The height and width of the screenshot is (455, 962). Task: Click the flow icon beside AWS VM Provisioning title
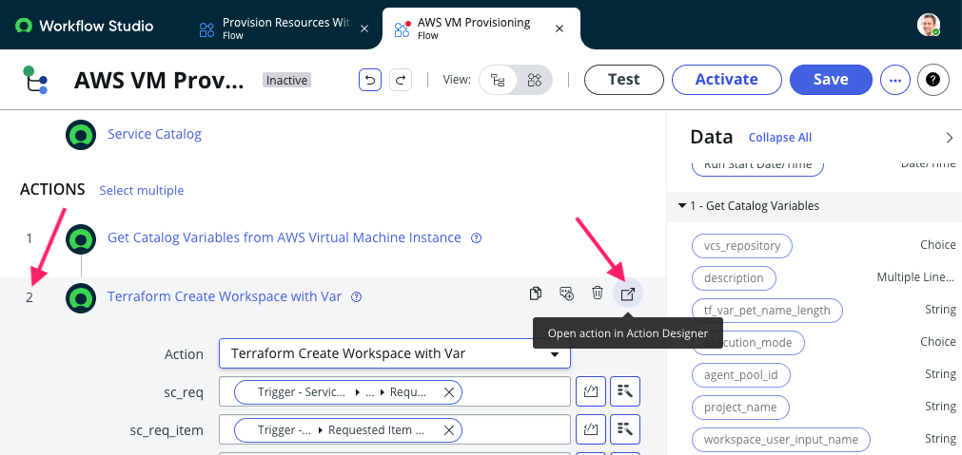pos(35,80)
